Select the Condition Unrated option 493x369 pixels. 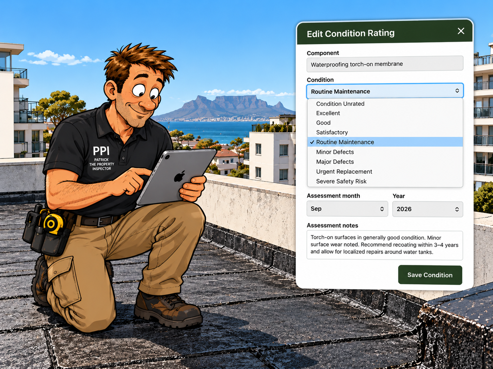385,104
